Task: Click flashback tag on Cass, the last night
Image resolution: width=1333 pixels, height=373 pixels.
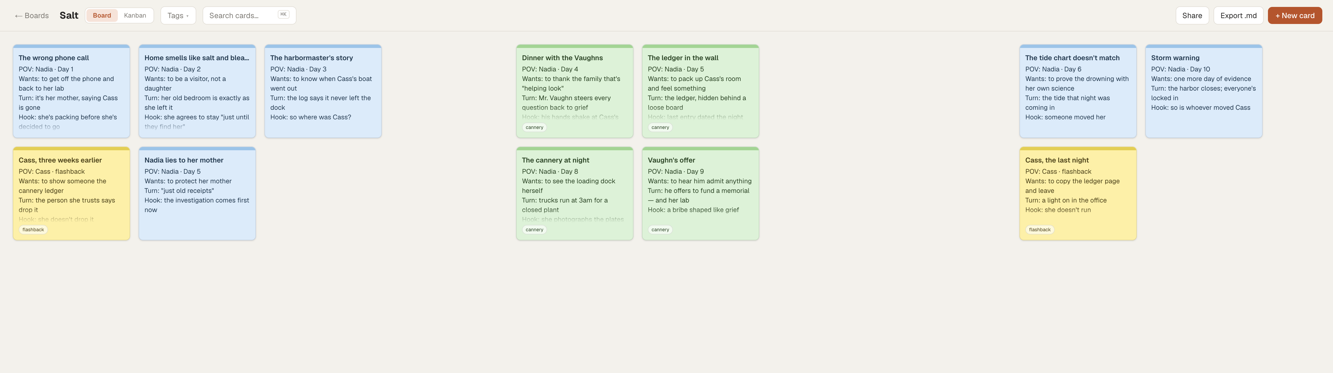Action: [x=1039, y=230]
